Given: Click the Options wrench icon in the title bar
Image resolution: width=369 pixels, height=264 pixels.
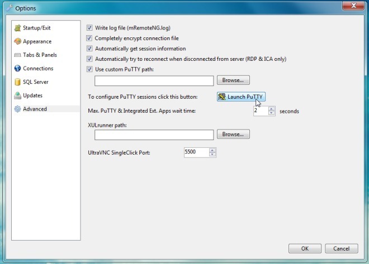Looking at the screenshot, I should click(10, 8).
